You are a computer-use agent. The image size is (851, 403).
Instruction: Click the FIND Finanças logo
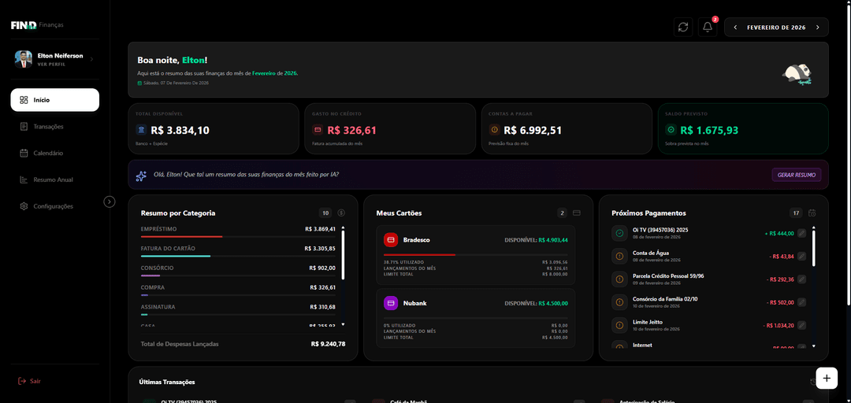[37, 25]
